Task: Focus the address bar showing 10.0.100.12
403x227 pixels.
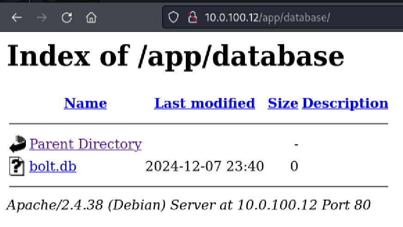Action: pos(277,18)
